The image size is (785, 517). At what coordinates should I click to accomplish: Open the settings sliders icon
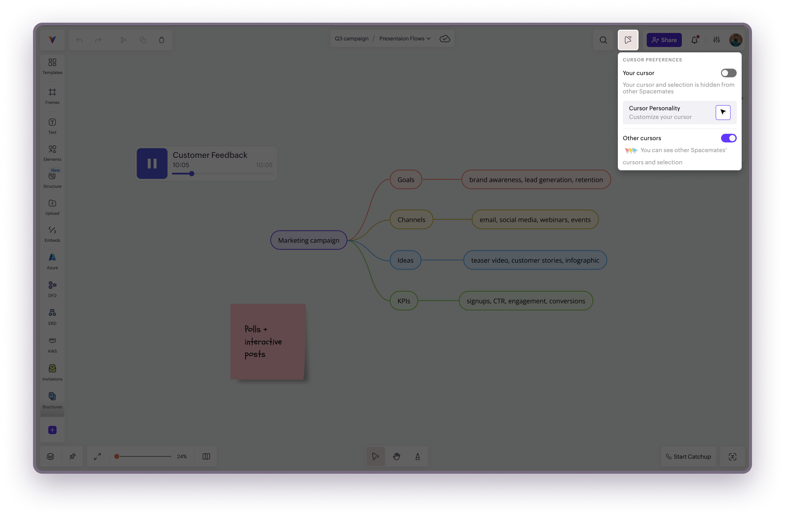716,40
